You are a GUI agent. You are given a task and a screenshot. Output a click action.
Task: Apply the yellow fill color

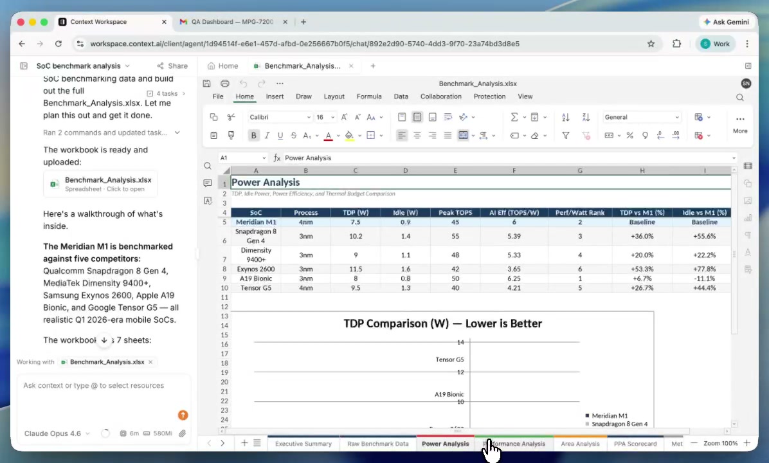[x=349, y=136]
